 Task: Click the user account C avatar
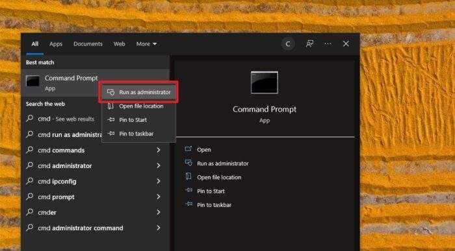tap(288, 44)
